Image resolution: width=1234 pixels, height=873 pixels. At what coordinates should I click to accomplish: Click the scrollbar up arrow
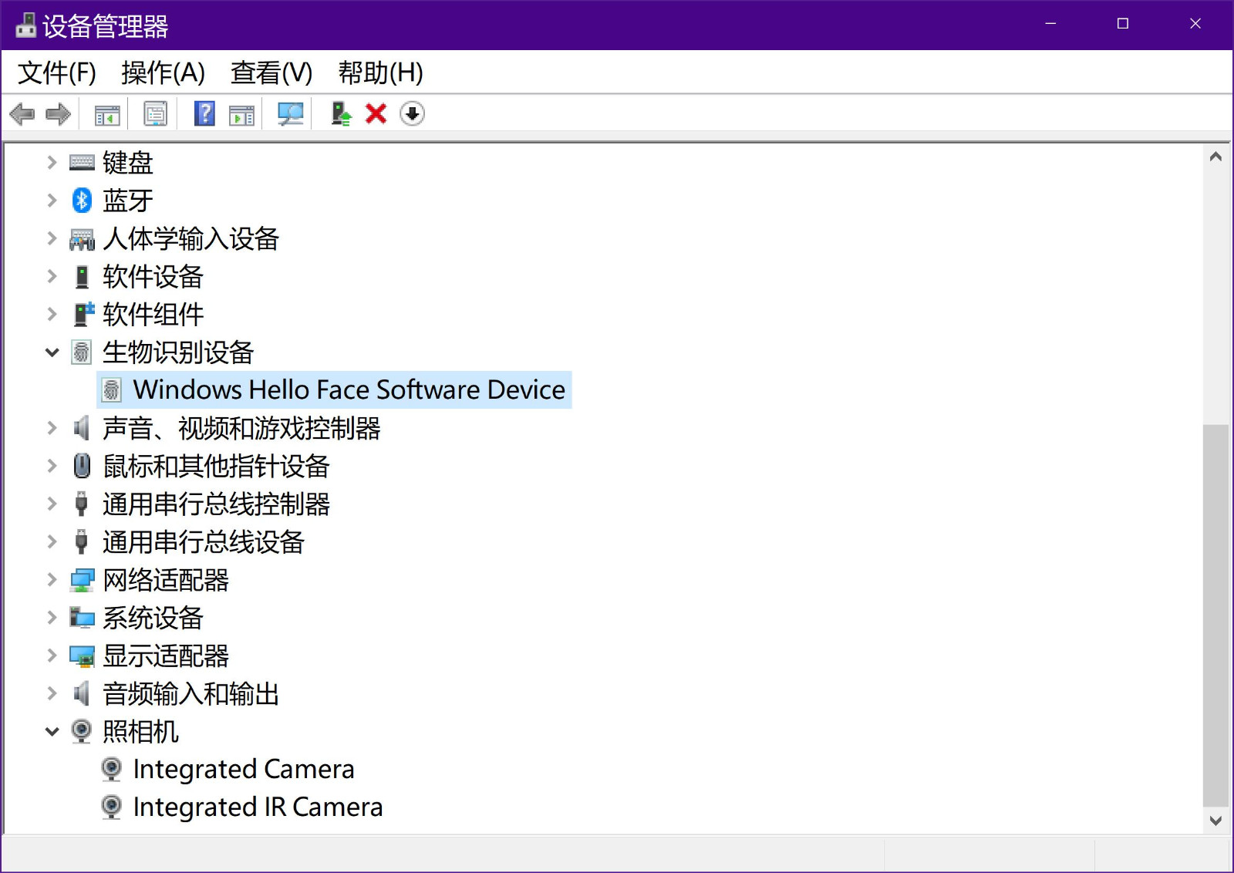pos(1215,157)
